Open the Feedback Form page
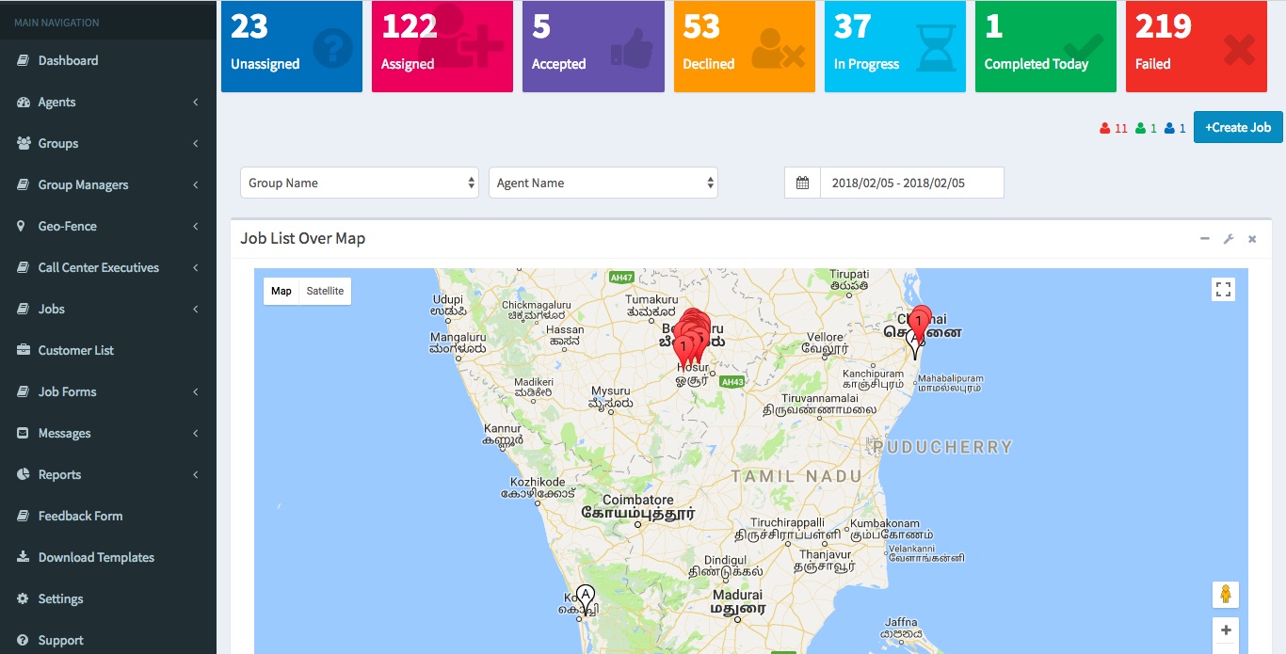 point(108,516)
